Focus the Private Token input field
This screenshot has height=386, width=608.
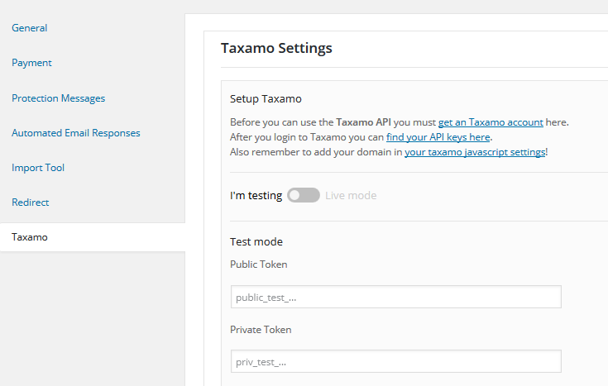pyautogui.click(x=396, y=361)
